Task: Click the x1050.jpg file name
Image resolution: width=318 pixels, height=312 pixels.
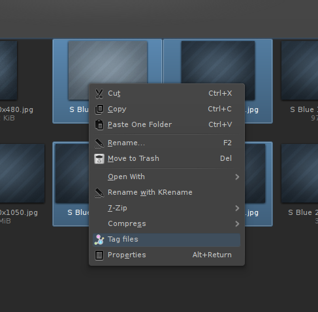Action: coord(19,212)
